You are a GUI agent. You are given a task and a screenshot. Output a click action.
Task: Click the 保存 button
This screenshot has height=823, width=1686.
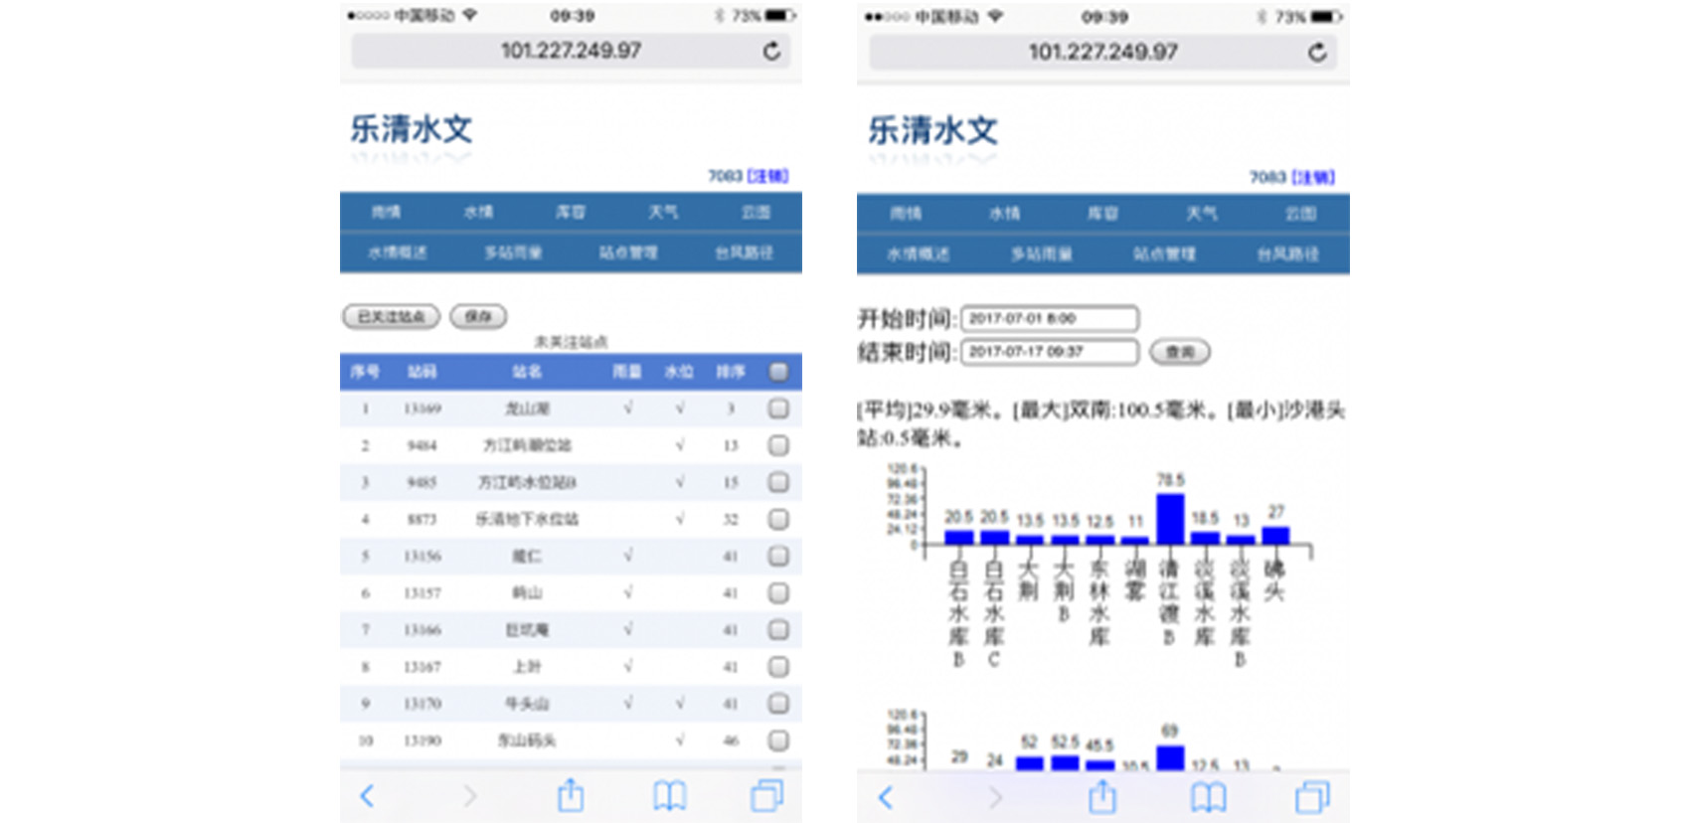coord(478,316)
